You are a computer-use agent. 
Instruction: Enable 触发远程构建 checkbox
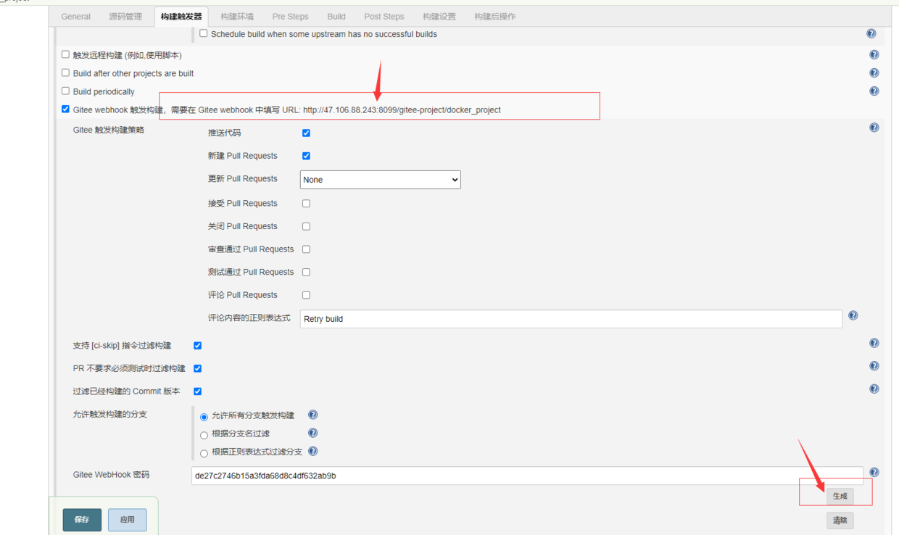click(x=66, y=54)
